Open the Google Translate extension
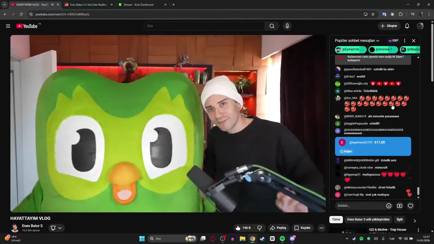The image size is (434, 244). coord(384,14)
